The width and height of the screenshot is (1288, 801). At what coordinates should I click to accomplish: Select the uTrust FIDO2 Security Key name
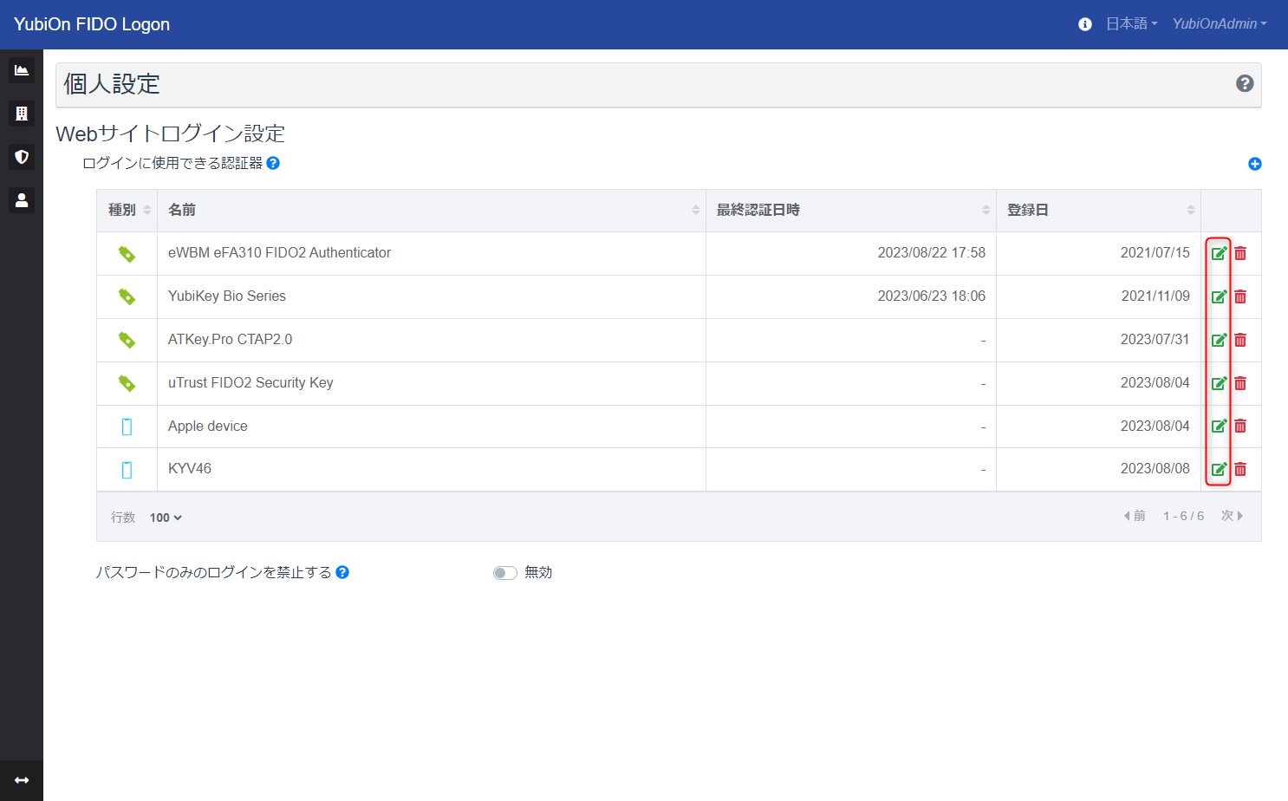[250, 382]
